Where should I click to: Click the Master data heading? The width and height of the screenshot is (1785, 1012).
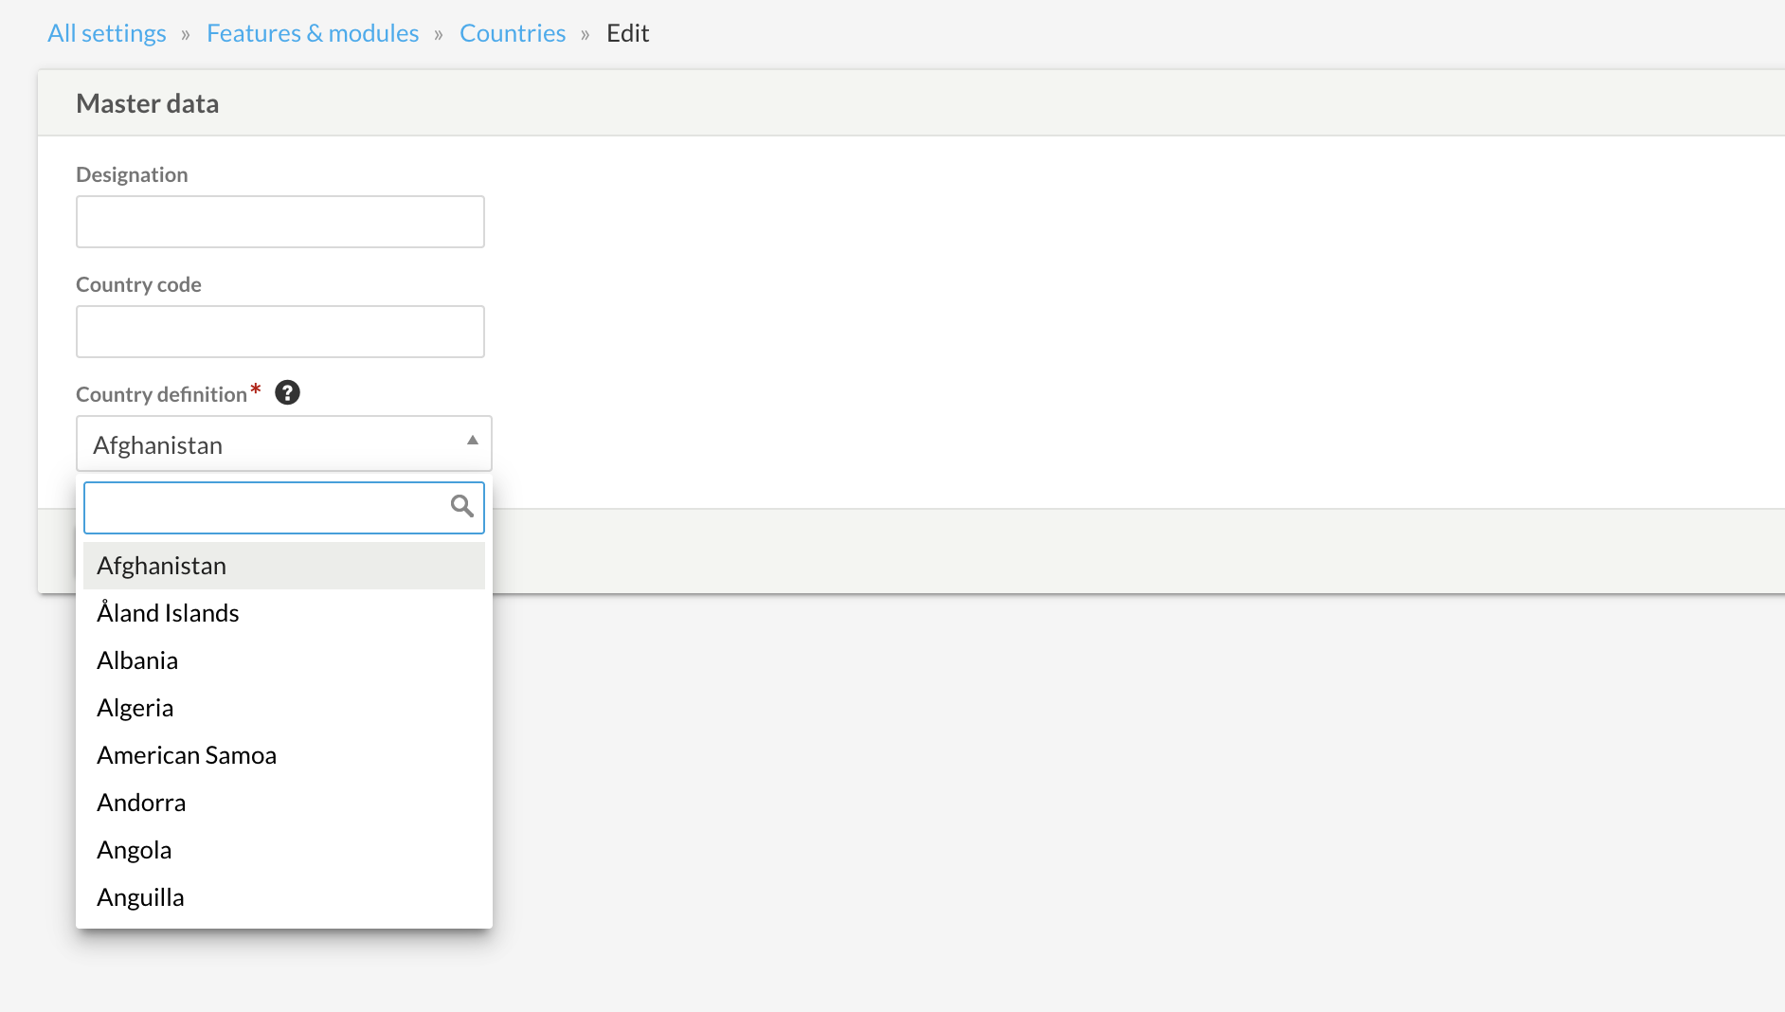pyautogui.click(x=148, y=103)
